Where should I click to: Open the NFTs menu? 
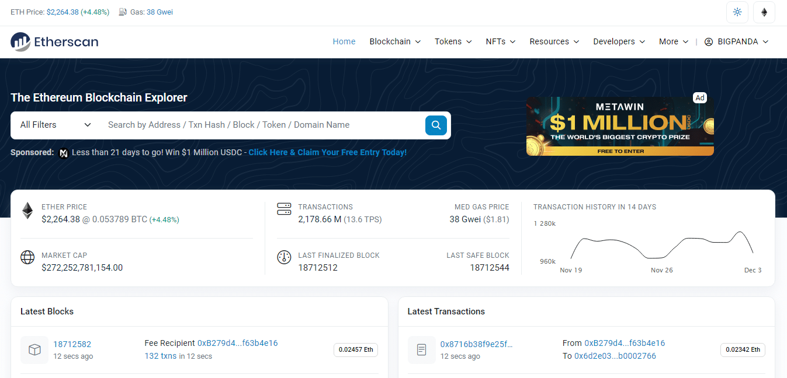pos(500,41)
